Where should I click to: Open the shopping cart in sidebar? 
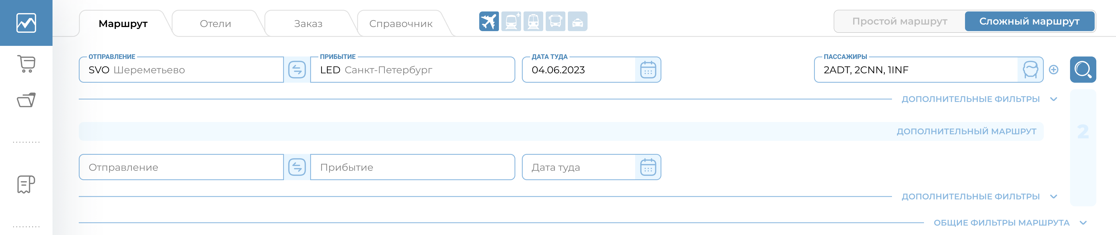click(26, 64)
